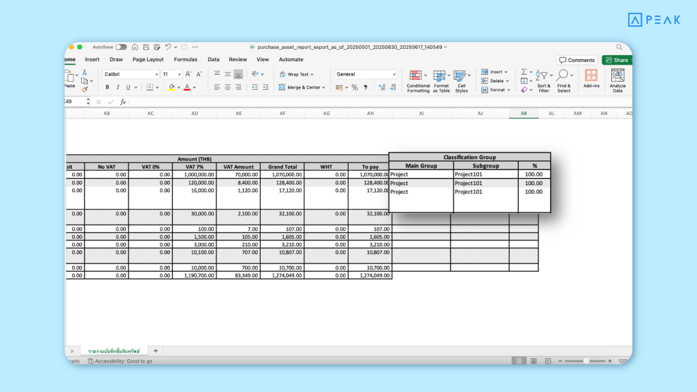Screen dimensions: 697x392
Task: Click the Share button
Action: [x=617, y=59]
